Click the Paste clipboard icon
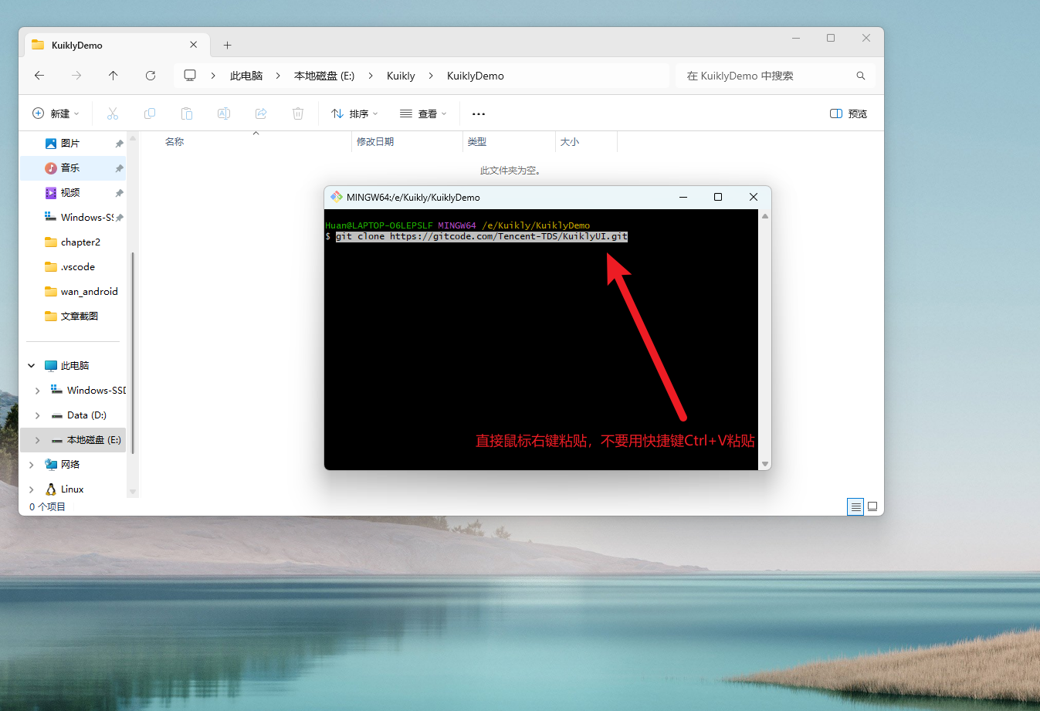 (187, 113)
